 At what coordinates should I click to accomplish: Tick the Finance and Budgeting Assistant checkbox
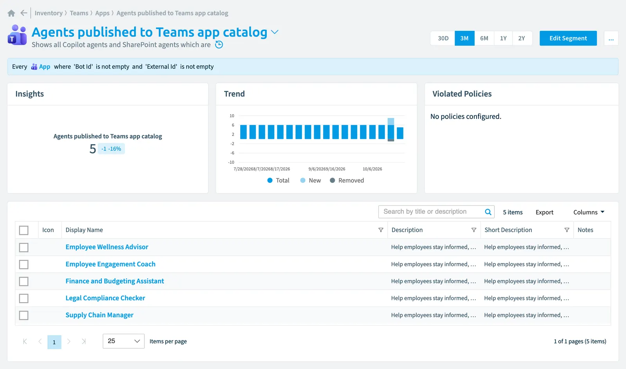pos(24,281)
